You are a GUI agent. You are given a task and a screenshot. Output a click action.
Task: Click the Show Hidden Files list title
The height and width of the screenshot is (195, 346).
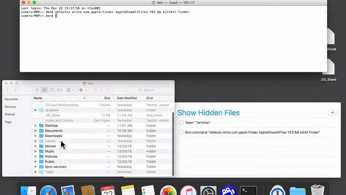point(209,113)
